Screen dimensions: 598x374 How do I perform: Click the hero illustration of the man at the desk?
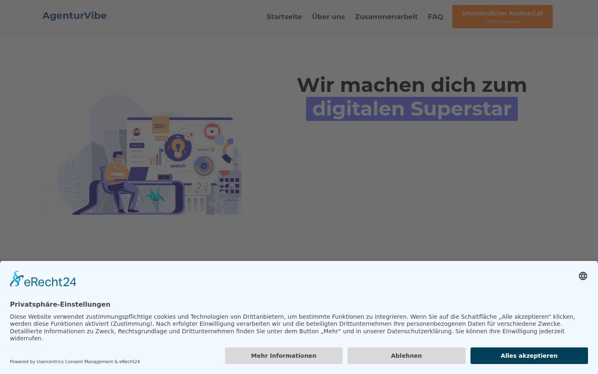tap(141, 156)
